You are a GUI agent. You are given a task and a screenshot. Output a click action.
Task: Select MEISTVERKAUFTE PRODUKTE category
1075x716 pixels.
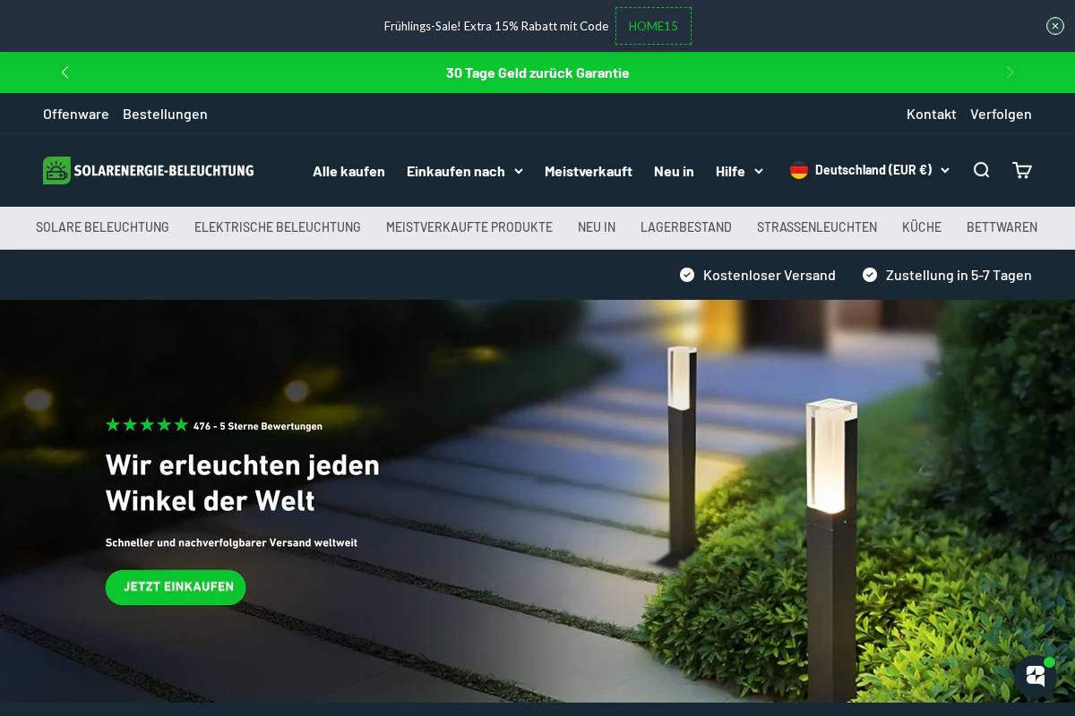[469, 227]
